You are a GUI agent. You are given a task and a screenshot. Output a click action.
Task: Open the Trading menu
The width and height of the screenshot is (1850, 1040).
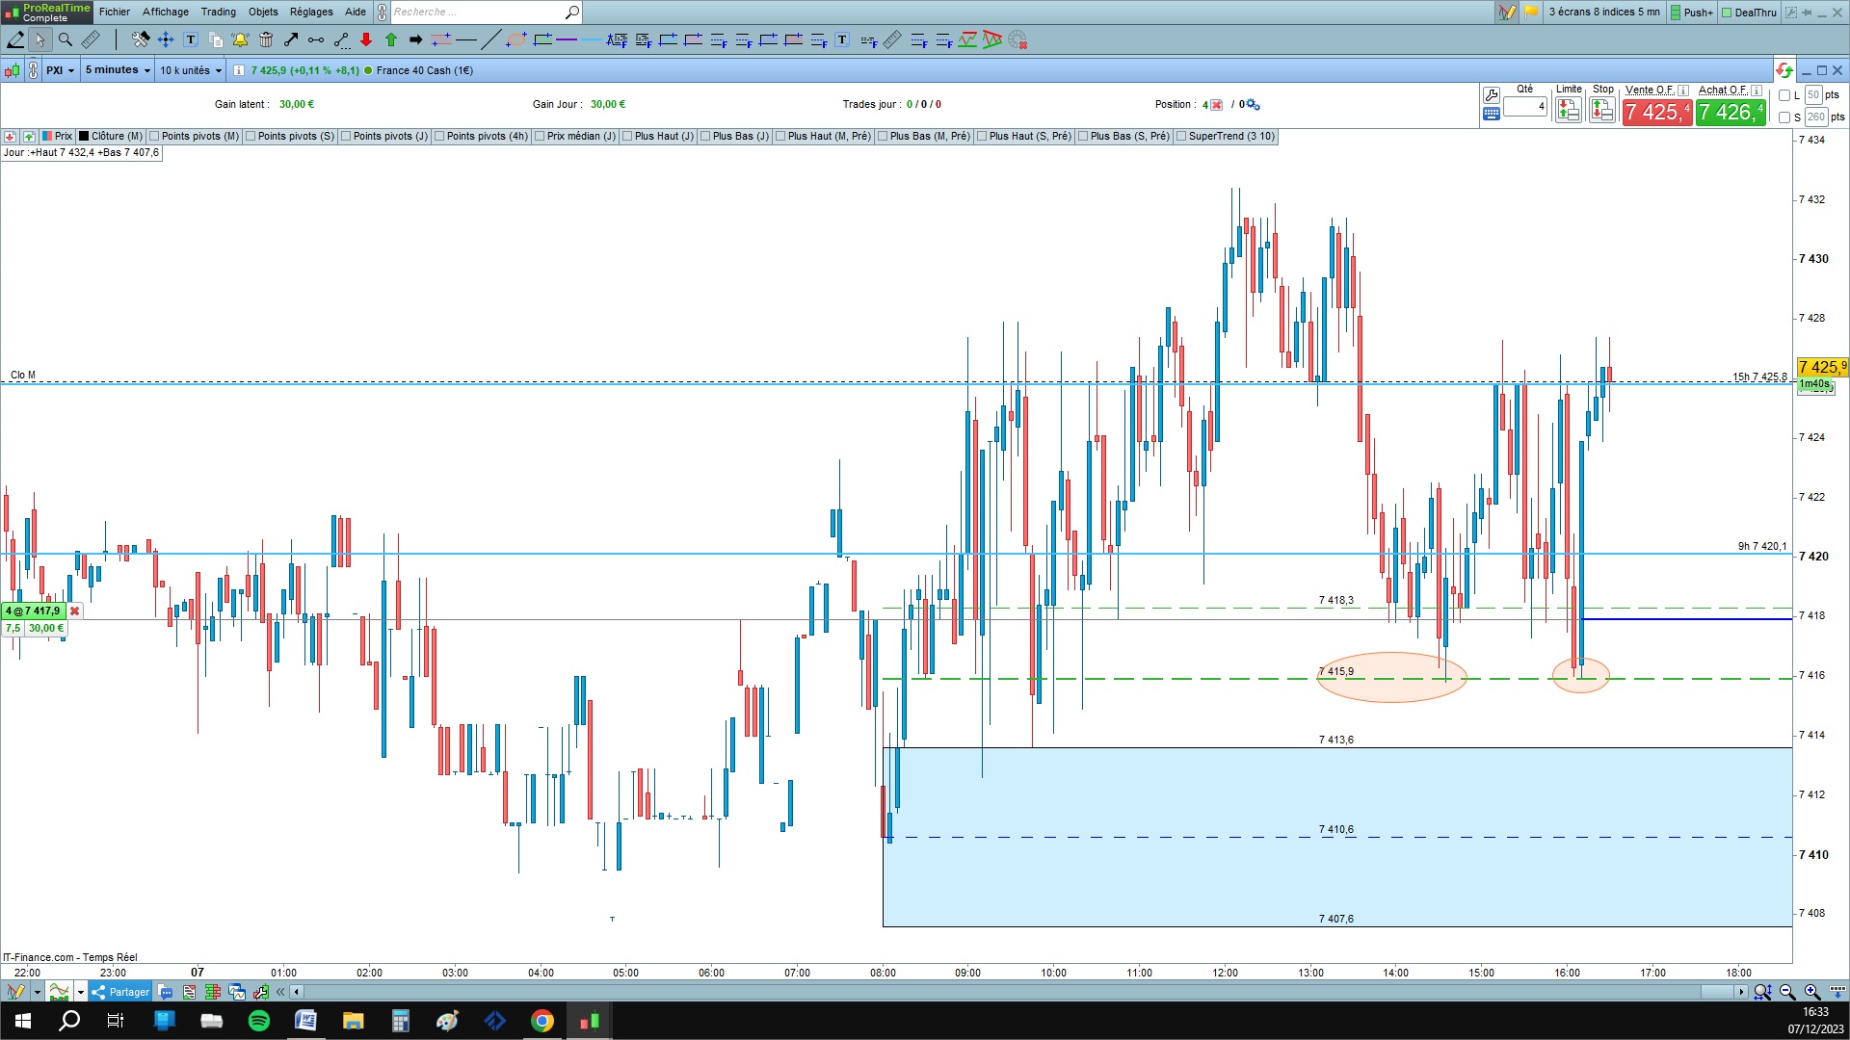[218, 12]
